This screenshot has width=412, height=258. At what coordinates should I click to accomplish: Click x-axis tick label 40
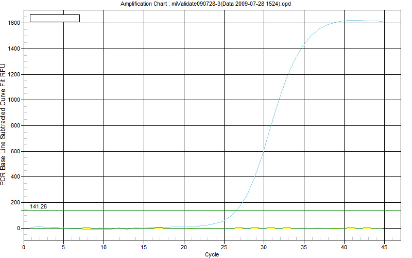click(x=344, y=247)
